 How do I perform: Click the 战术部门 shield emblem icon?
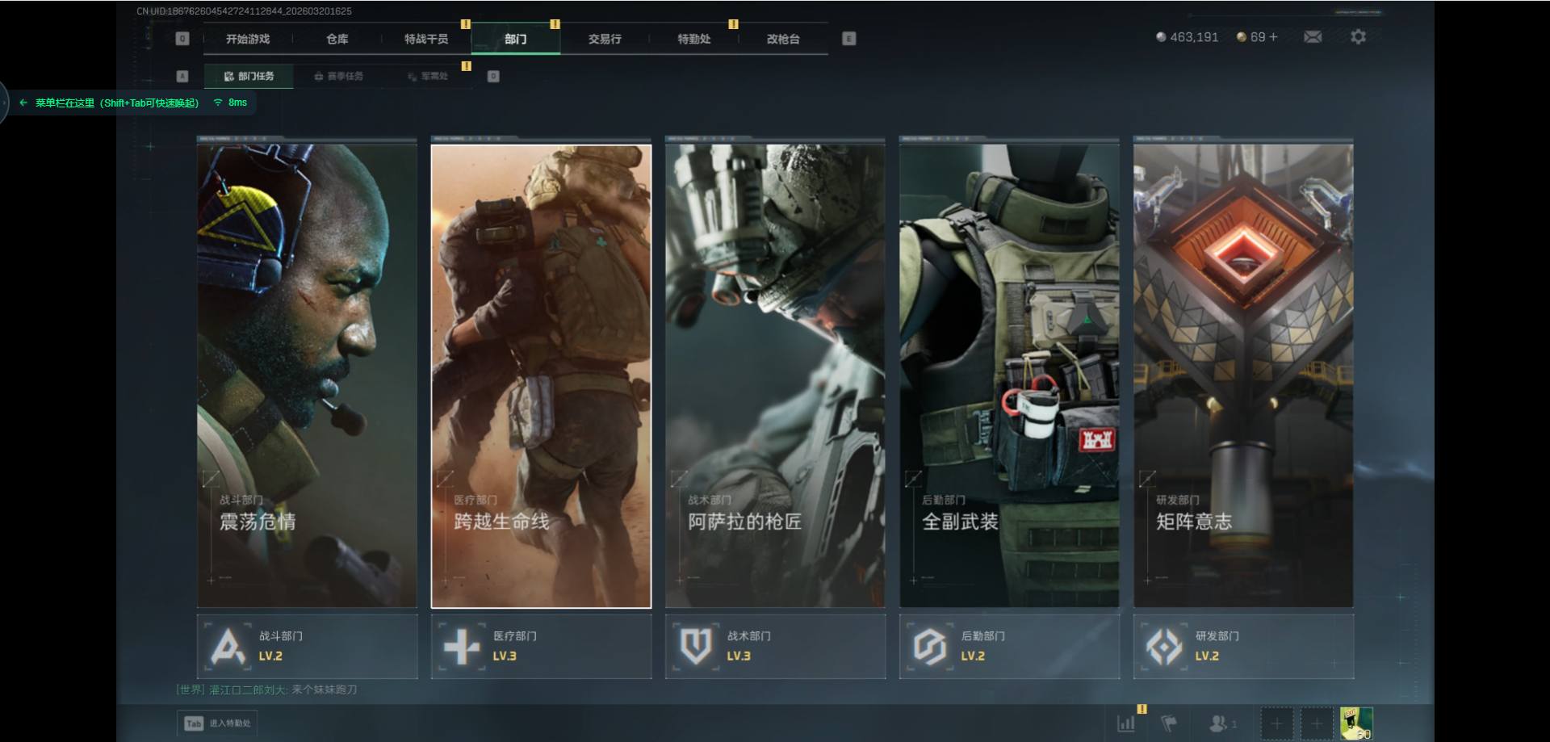pyautogui.click(x=696, y=647)
